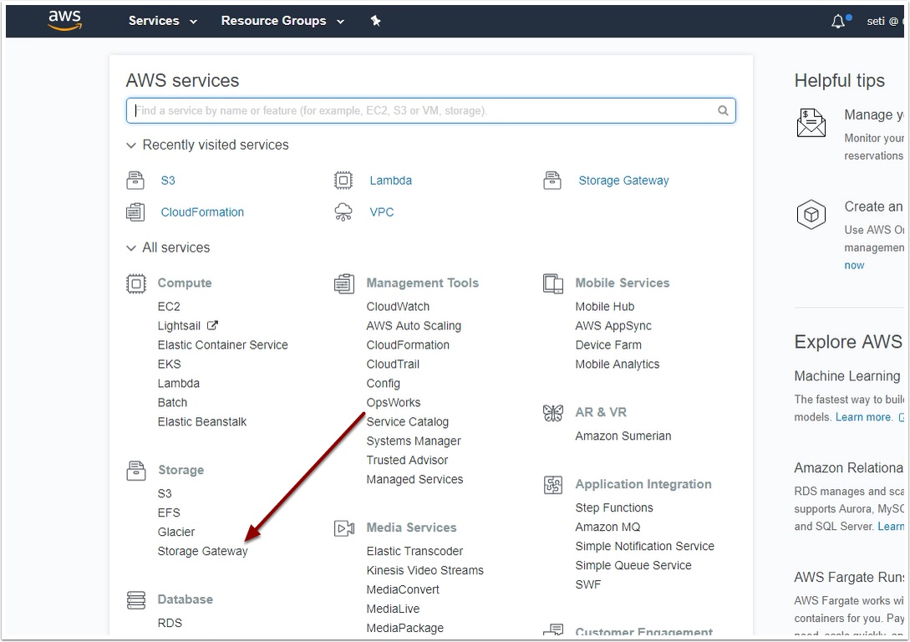Open Simple Notification Service

point(645,546)
